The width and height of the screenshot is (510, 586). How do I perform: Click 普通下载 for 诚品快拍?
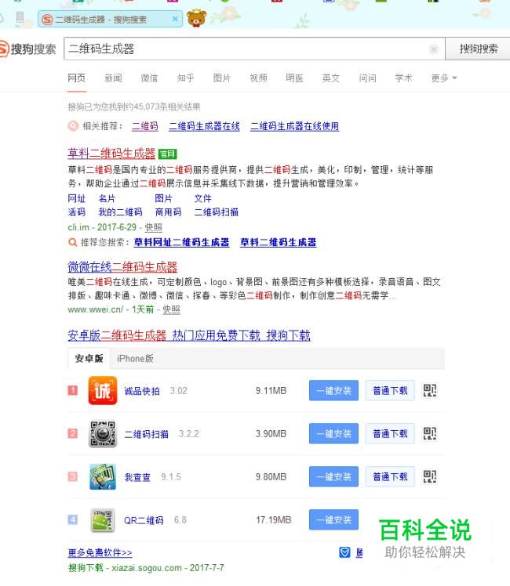[x=390, y=391]
